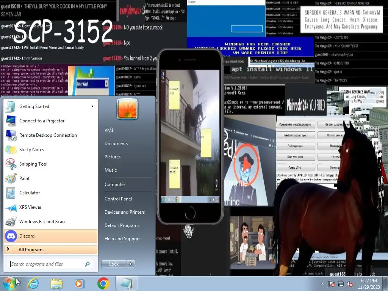Click the XPS Viewer icon
Screen dimensions: 388x291
[x=11, y=207]
